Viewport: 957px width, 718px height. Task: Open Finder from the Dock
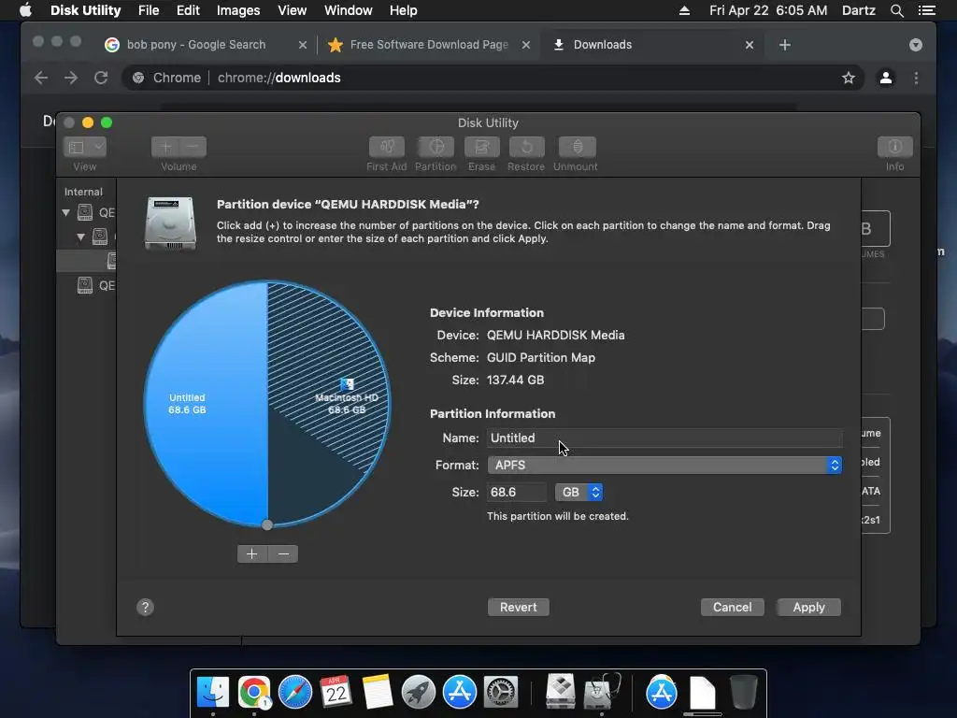click(x=213, y=693)
